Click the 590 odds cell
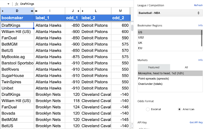 click(x=120, y=38)
